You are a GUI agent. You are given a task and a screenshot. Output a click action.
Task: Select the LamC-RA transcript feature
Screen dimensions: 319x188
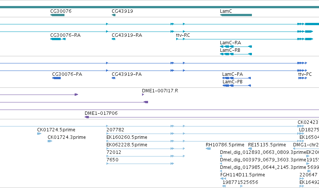tap(236, 47)
